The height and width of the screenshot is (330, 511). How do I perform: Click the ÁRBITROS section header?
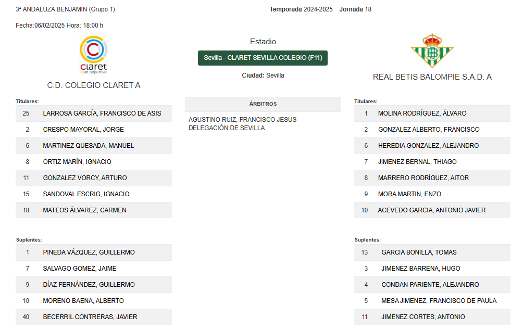(x=263, y=104)
